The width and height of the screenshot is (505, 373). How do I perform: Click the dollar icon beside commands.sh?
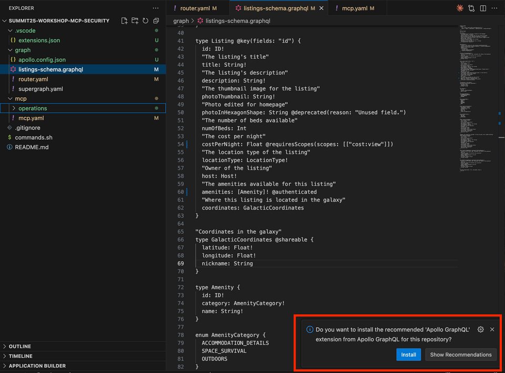point(9,137)
